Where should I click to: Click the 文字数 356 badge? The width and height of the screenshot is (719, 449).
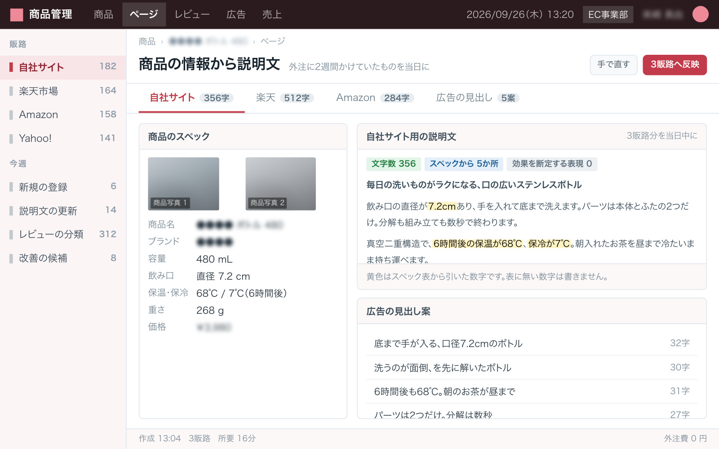point(394,164)
